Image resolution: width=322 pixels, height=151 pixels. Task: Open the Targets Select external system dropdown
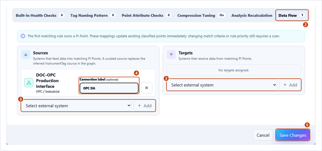click(222, 85)
